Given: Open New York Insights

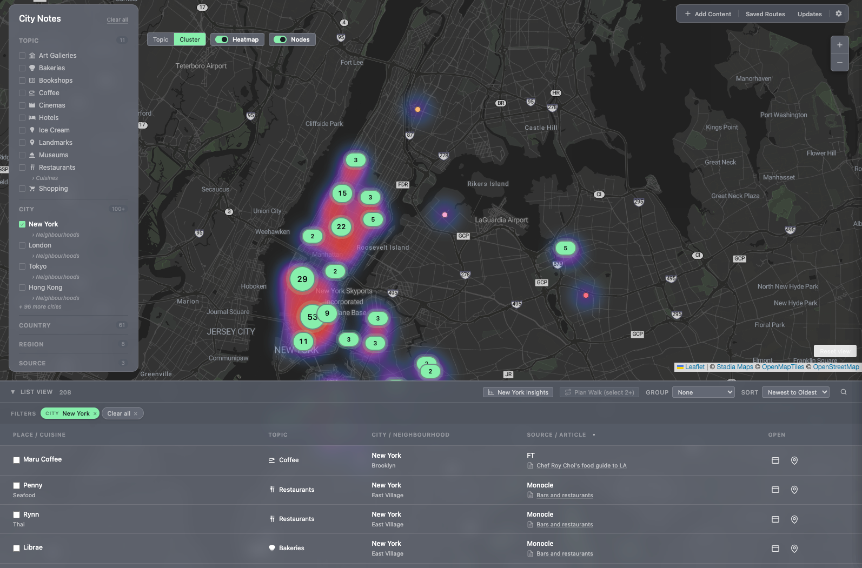Looking at the screenshot, I should [518, 392].
